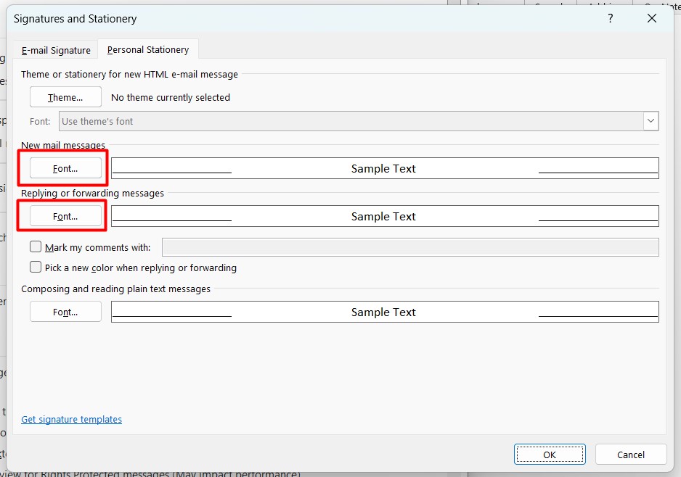Image resolution: width=681 pixels, height=477 pixels.
Task: Click the "Mark my comments with" text field
Action: coord(410,247)
